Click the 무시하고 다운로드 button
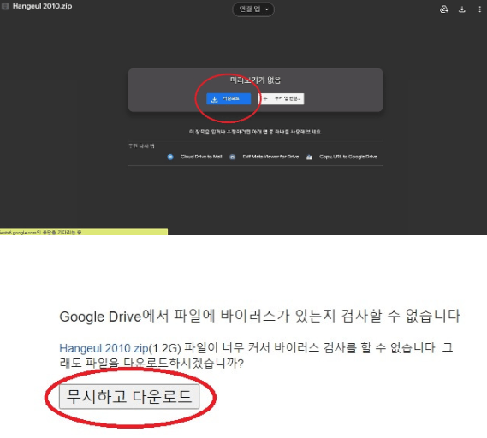487x438 pixels. 129,396
